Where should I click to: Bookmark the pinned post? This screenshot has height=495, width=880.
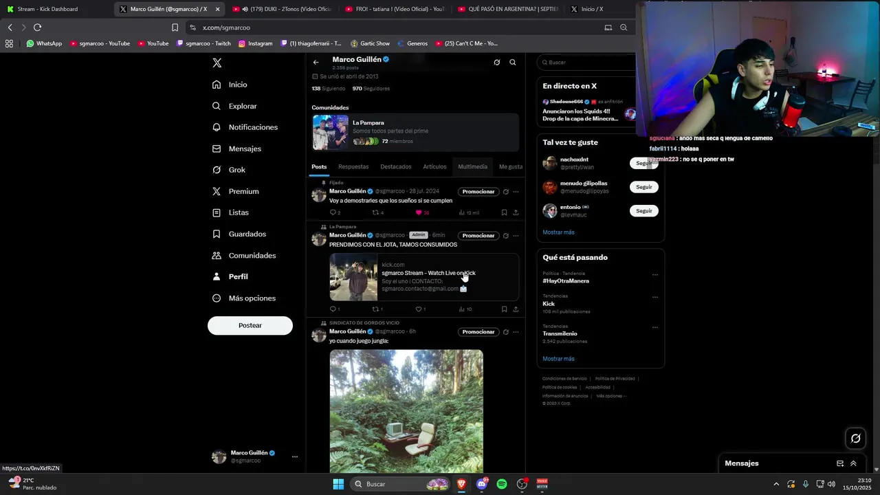click(504, 213)
